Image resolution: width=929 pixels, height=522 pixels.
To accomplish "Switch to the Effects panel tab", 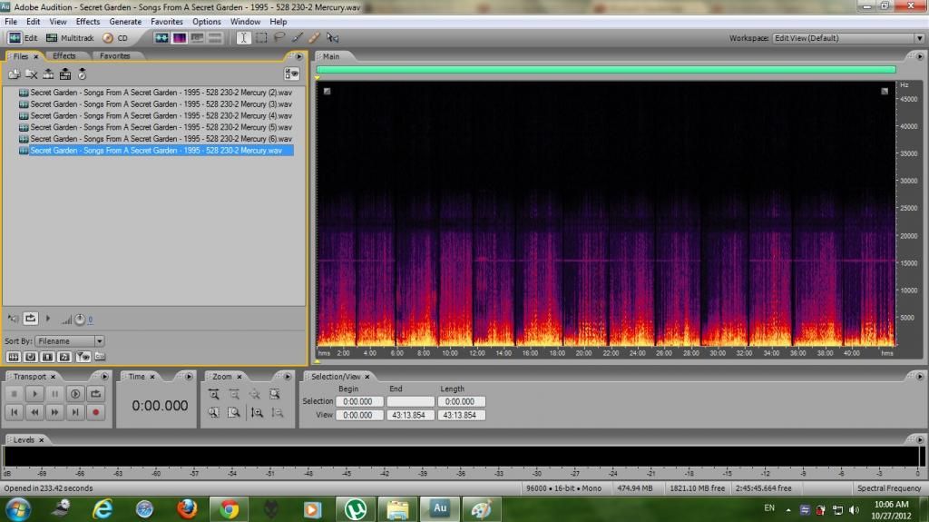I will pyautogui.click(x=64, y=55).
